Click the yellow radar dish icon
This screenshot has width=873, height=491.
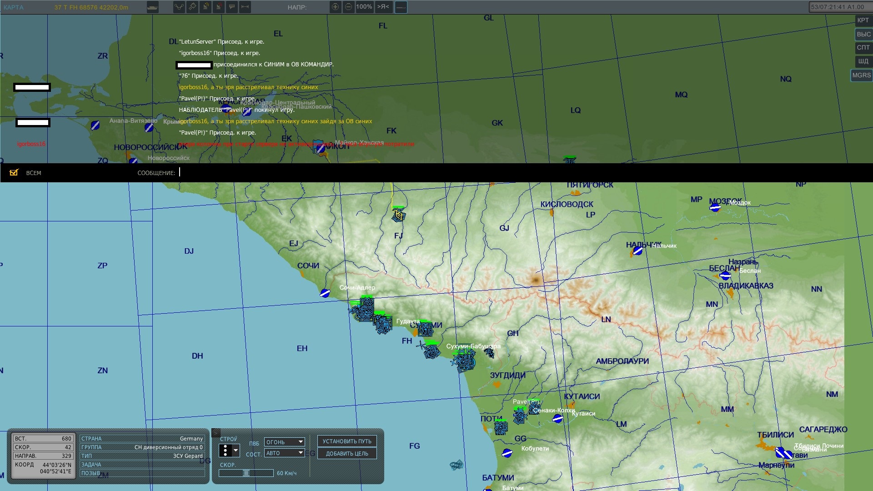tap(206, 7)
